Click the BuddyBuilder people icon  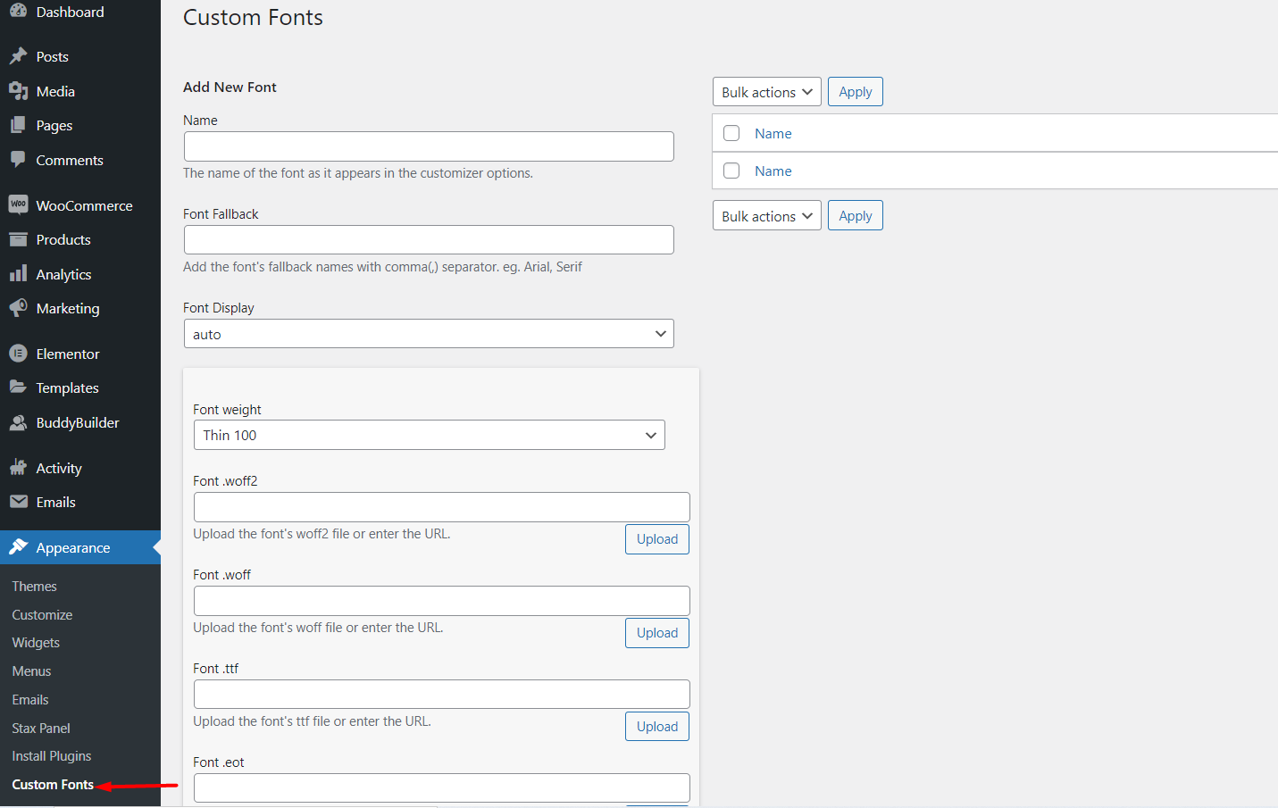tap(18, 421)
